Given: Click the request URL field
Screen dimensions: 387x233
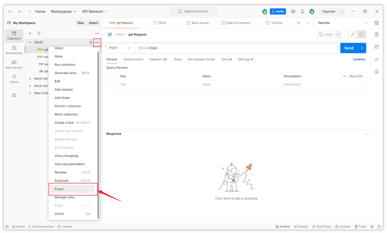Looking at the screenshot, I should point(236,48).
